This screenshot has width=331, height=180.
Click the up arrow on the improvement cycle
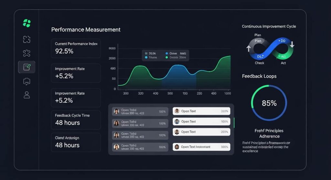[x=249, y=48]
